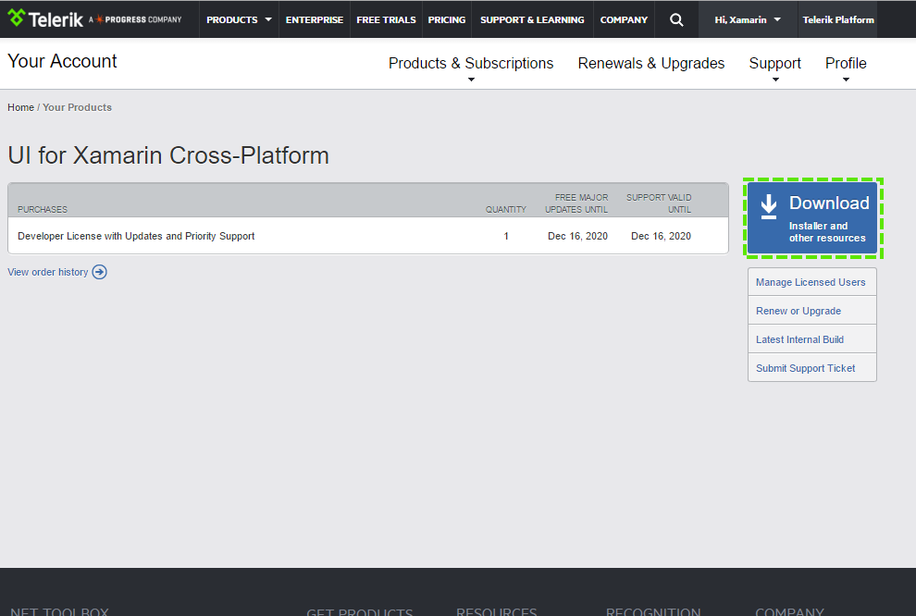Click the Your Account heading
Image resolution: width=916 pixels, height=616 pixels.
click(x=62, y=61)
